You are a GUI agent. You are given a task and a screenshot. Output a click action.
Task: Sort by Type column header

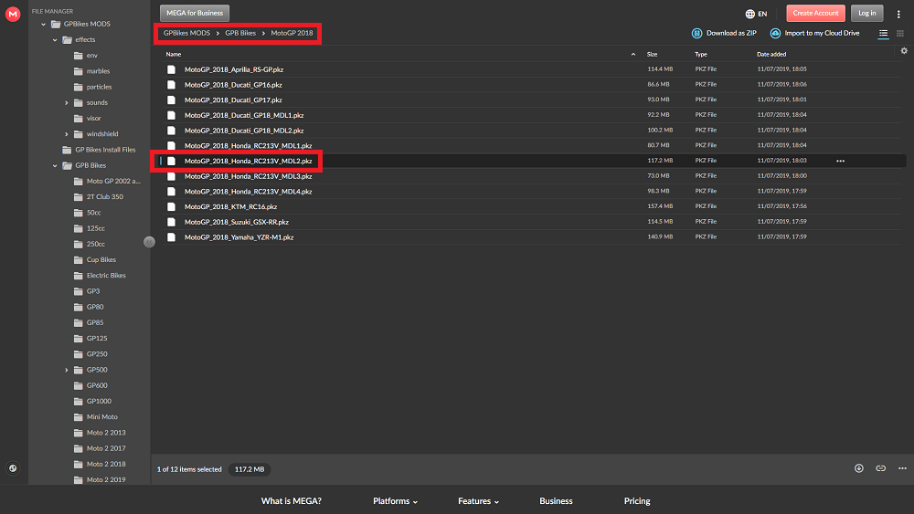pyautogui.click(x=701, y=54)
